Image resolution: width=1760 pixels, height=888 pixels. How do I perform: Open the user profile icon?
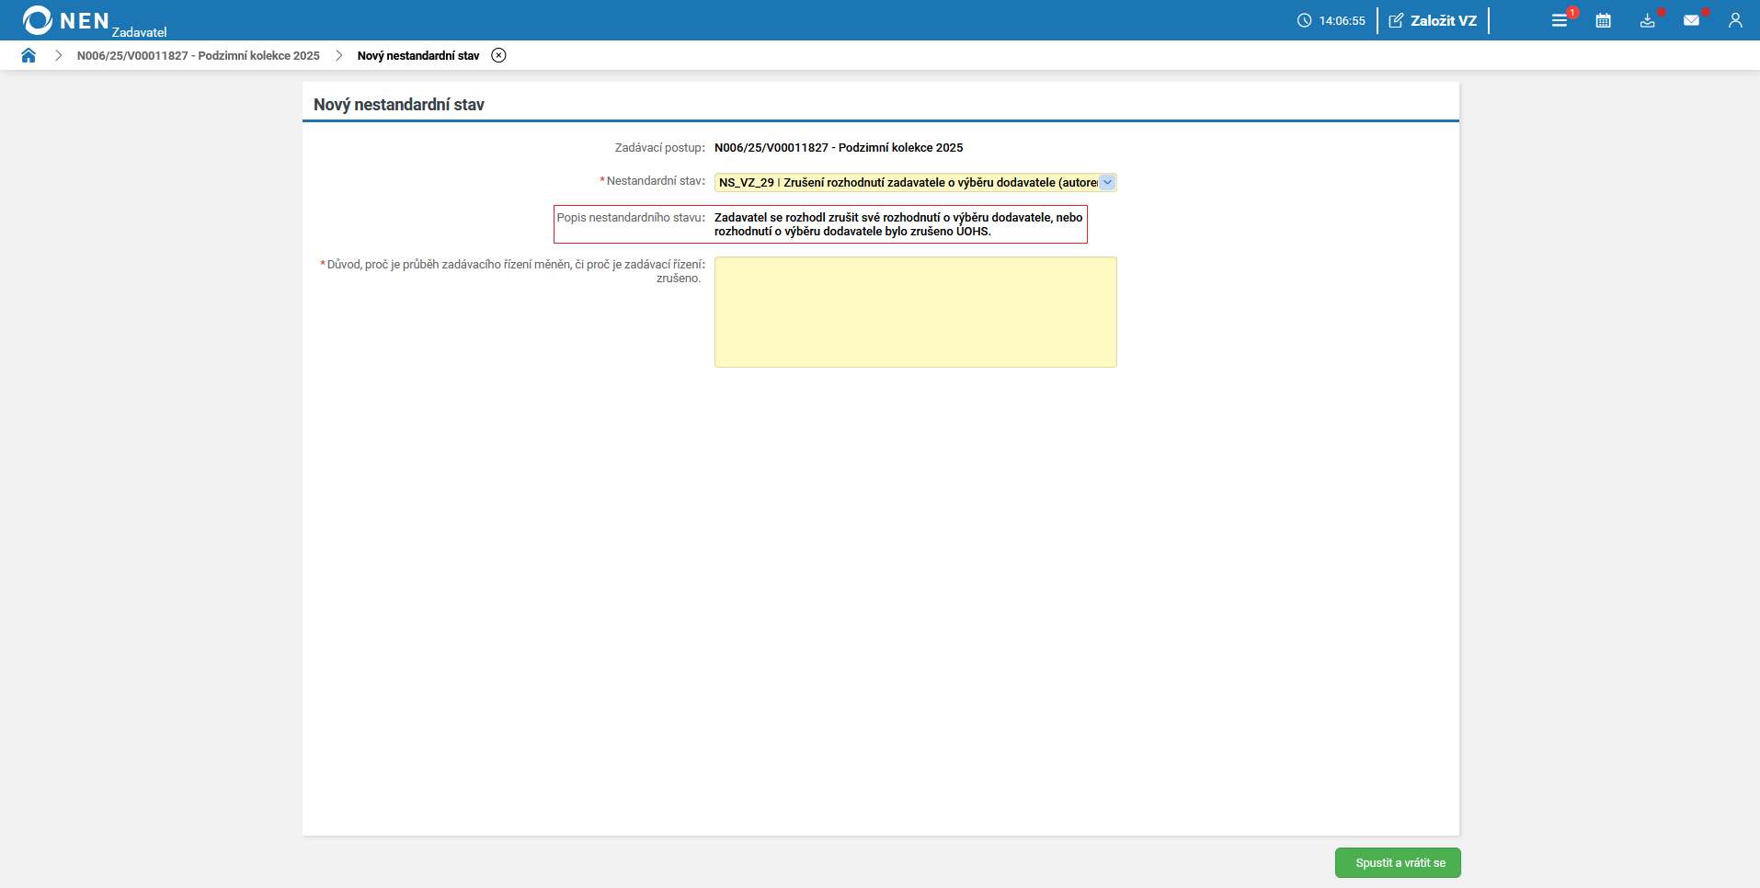click(1735, 20)
